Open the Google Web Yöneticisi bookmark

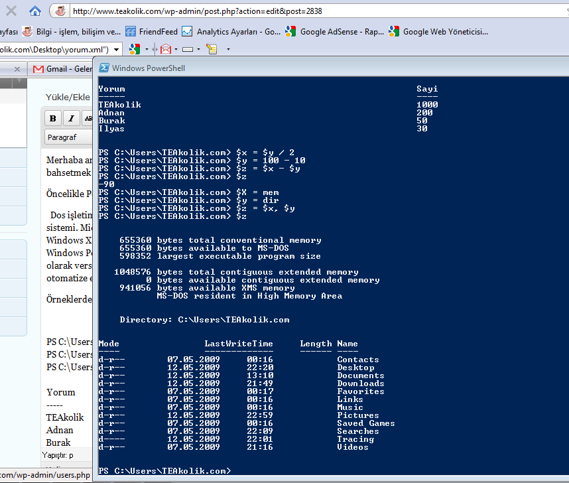click(x=438, y=32)
